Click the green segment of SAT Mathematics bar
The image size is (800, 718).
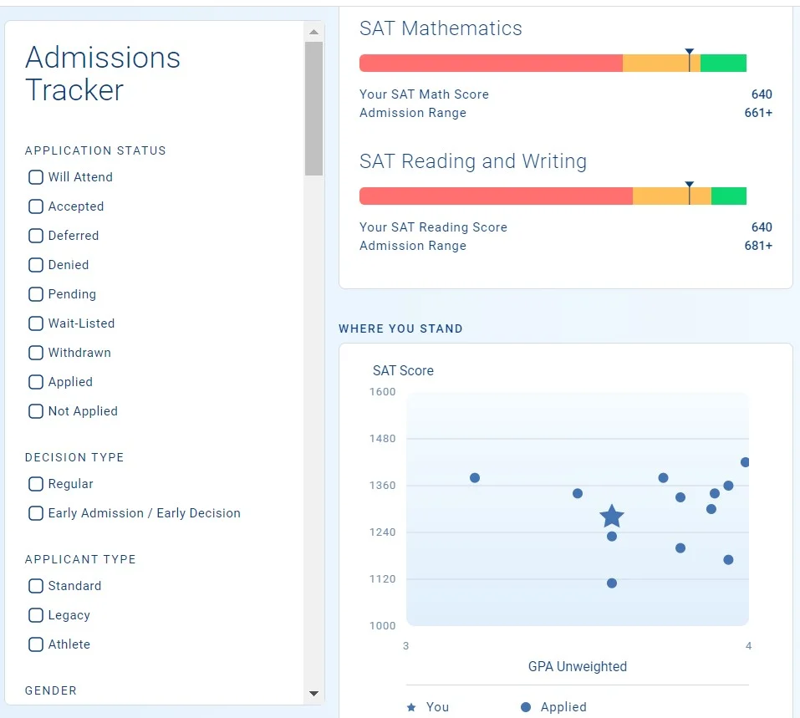click(x=723, y=63)
